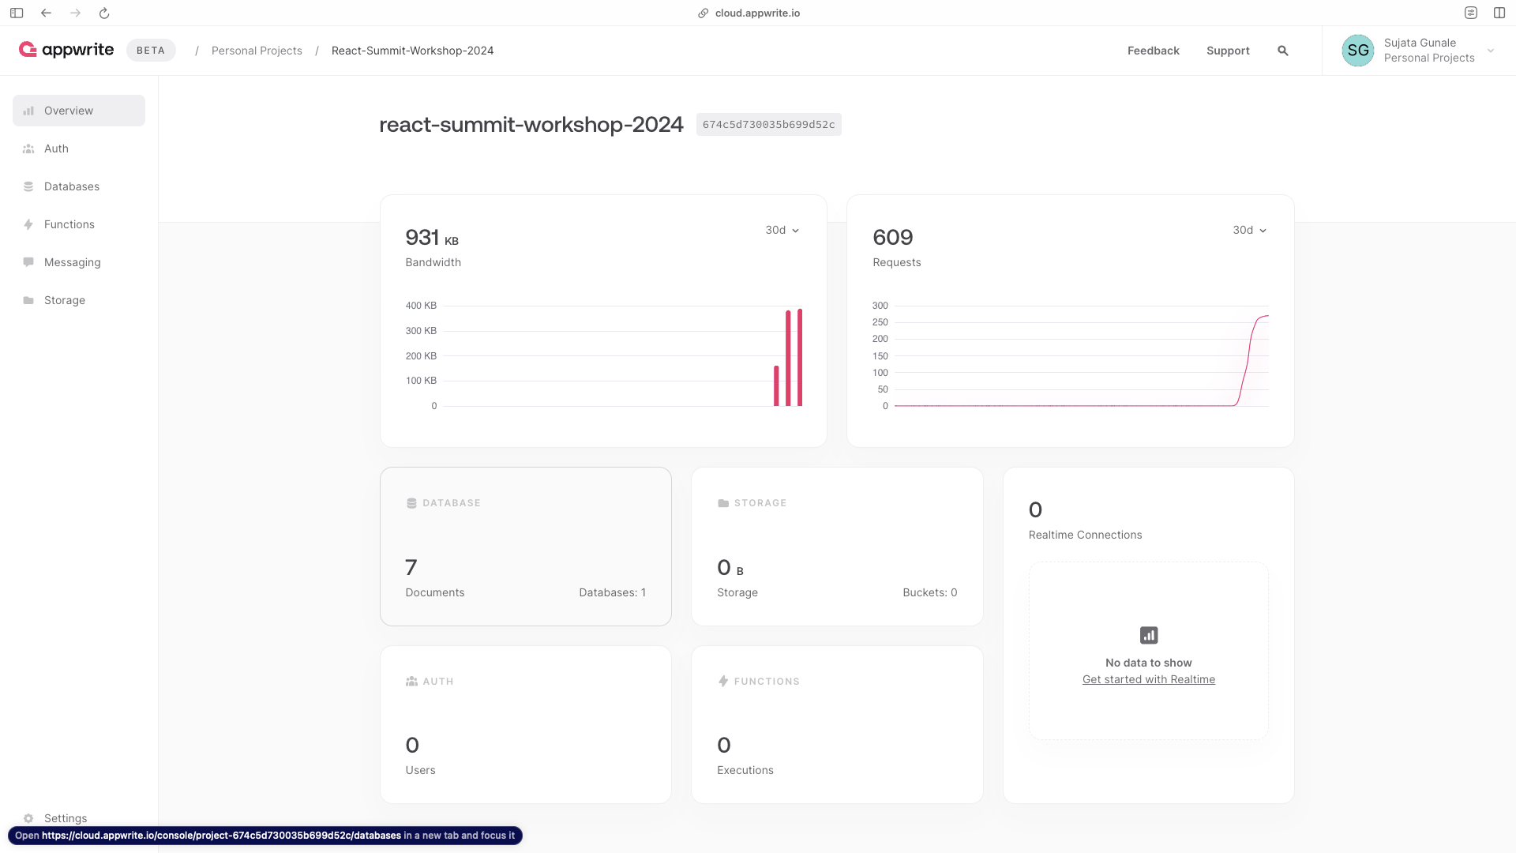Click the SG user avatar
1516x853 pixels.
(1357, 51)
